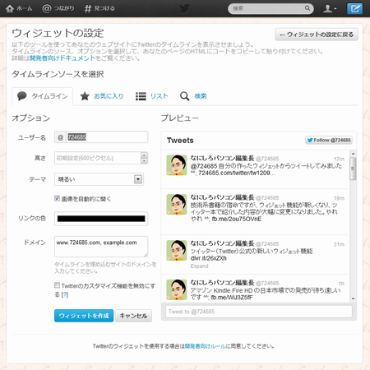The width and height of the screenshot is (370, 370).
Task: Click the キャンセル button
Action: [x=133, y=316]
